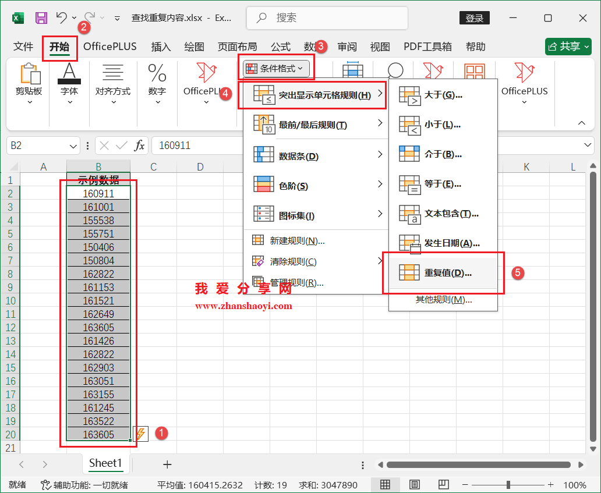Switch to Page Layout view icon
Screen dimensions: 601x493
[415, 484]
